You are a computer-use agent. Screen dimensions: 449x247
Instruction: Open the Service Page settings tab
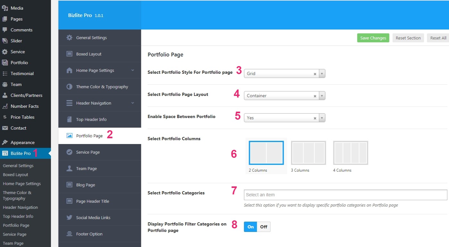click(x=100, y=152)
